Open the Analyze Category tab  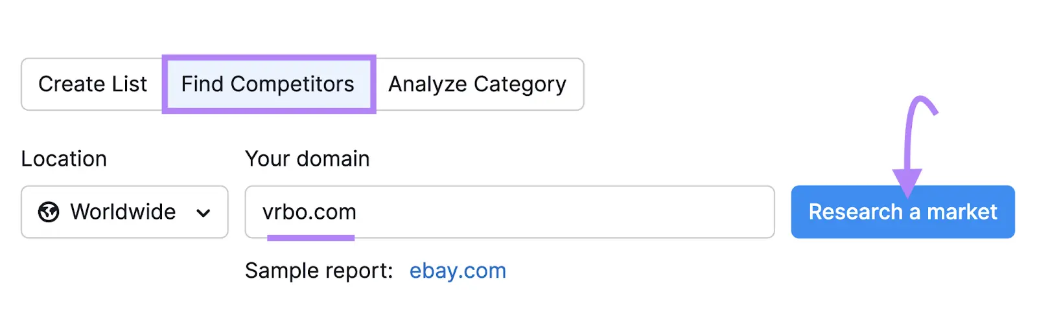coord(478,84)
